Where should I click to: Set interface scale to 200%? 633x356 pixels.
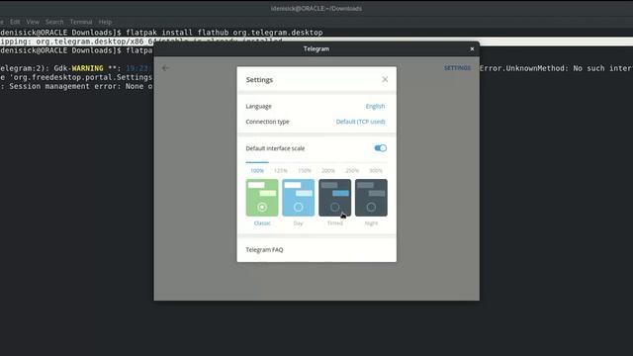click(328, 171)
